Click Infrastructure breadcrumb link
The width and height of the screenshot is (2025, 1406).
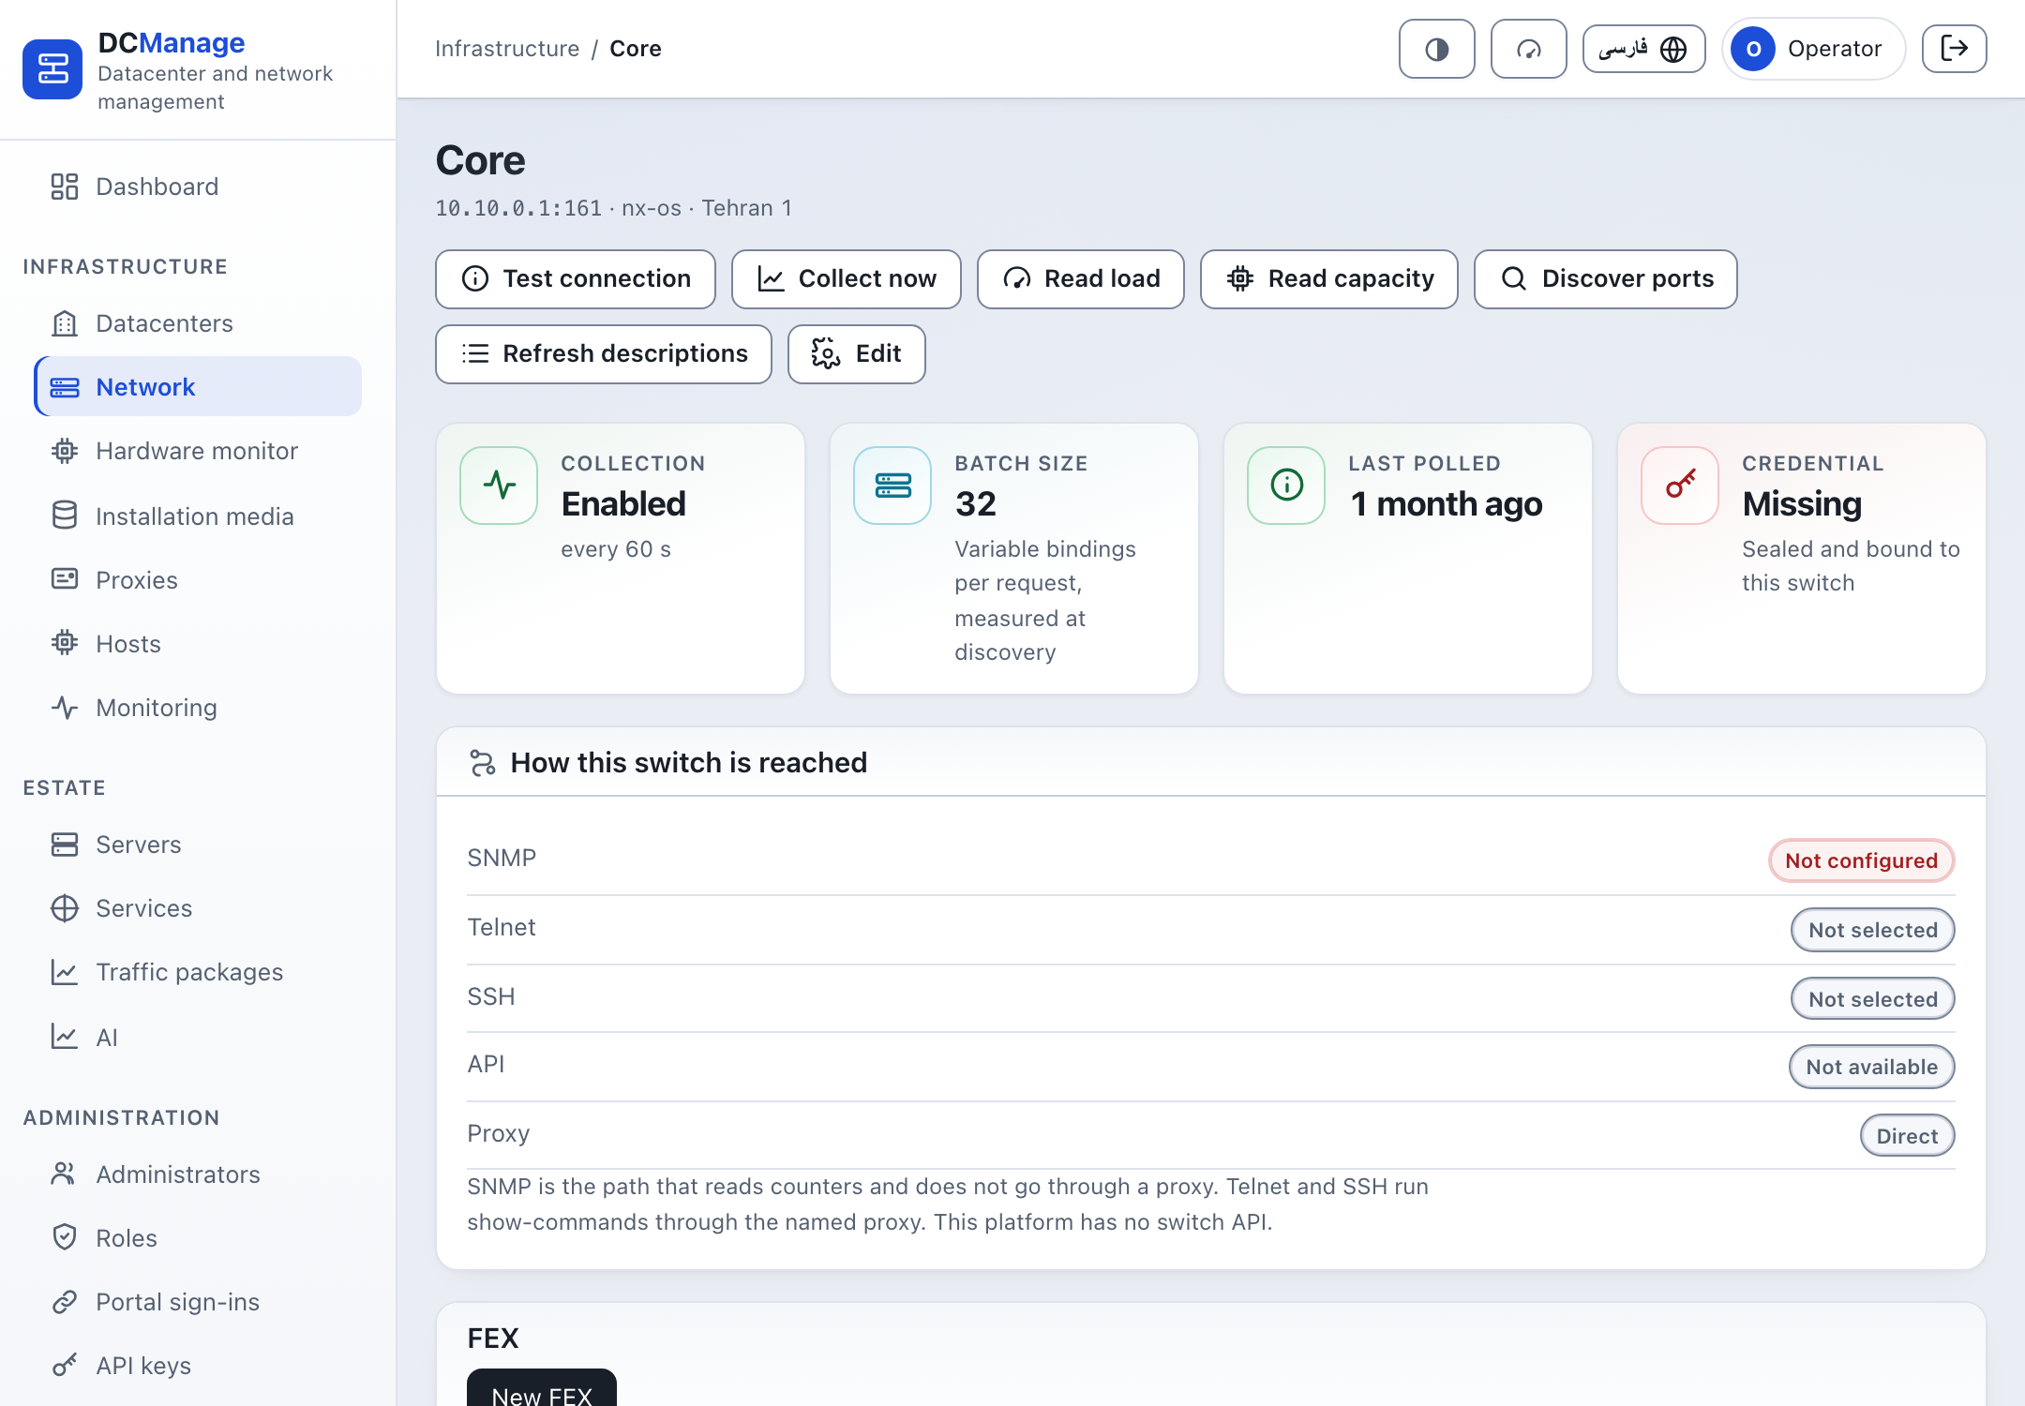point(507,49)
